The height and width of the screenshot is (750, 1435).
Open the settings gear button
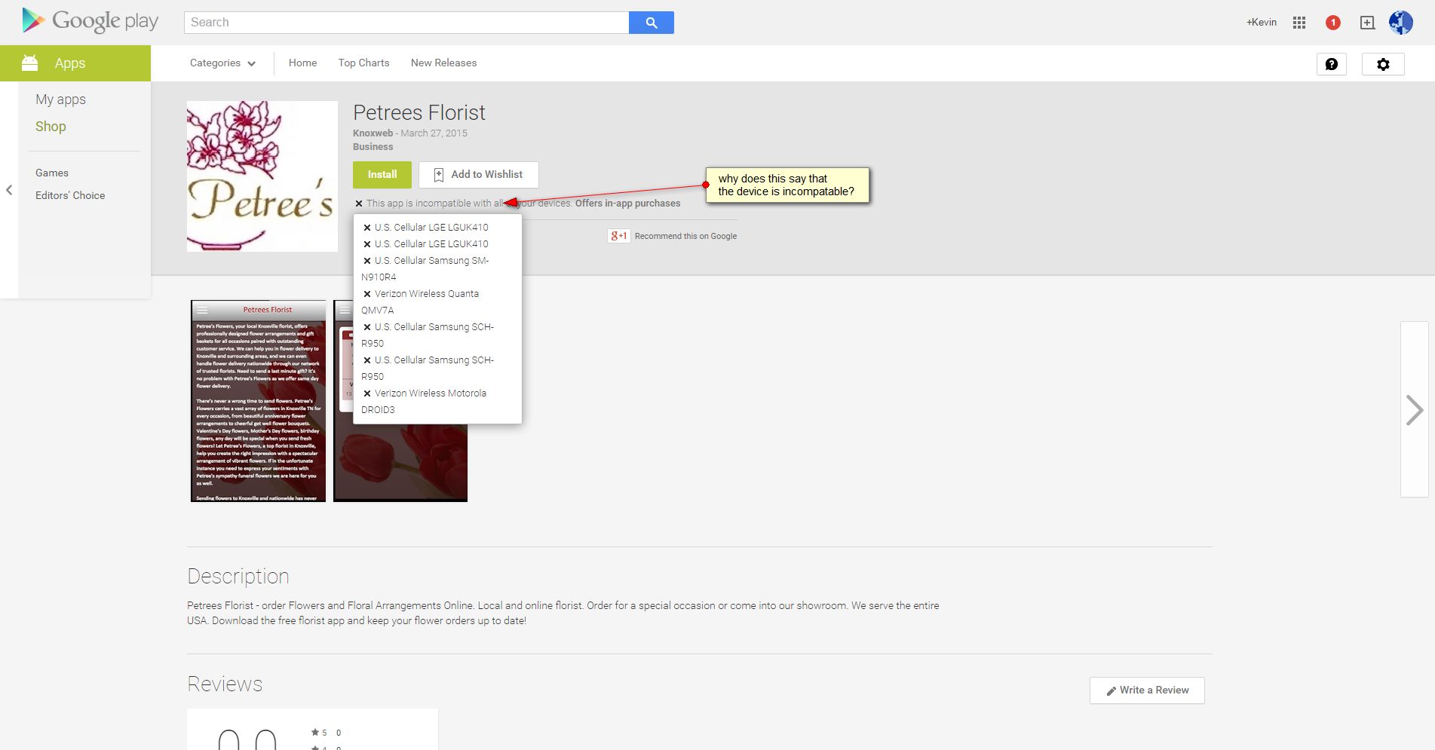click(x=1383, y=64)
